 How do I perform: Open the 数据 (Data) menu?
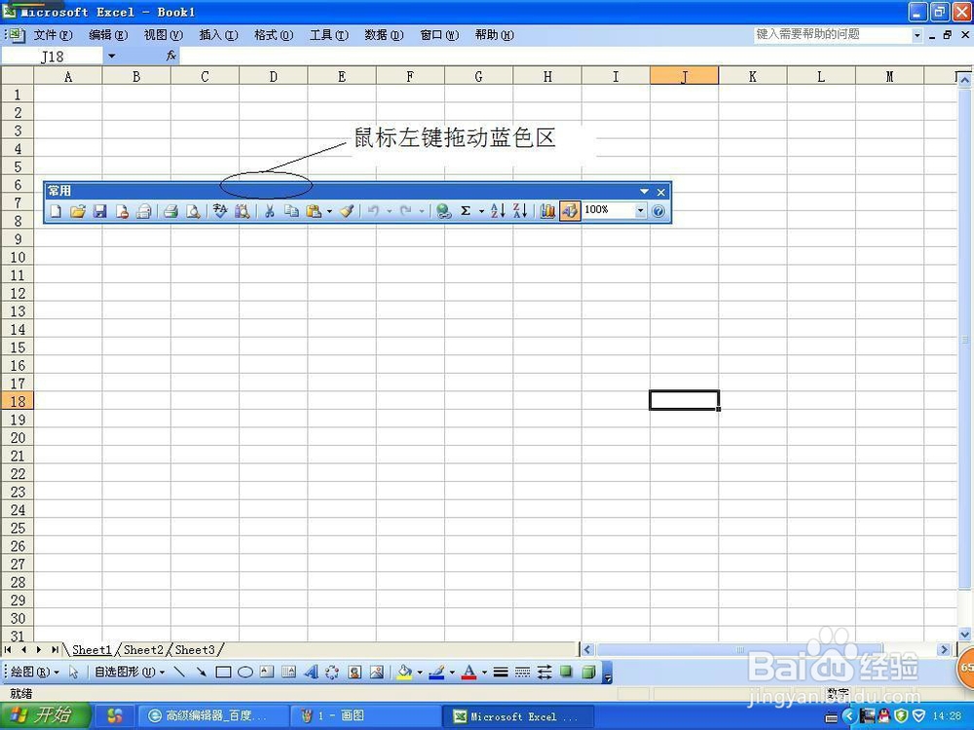pyautogui.click(x=384, y=35)
